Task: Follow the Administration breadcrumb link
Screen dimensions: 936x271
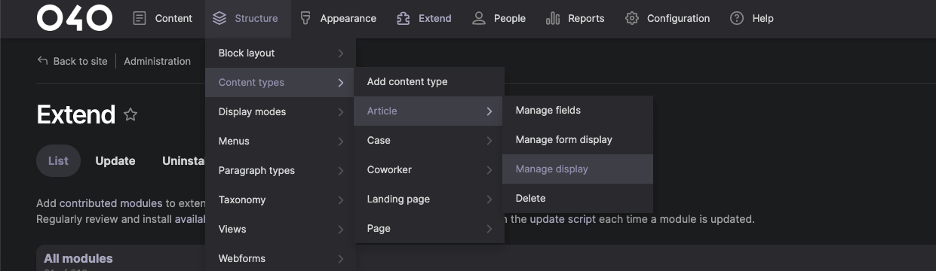Action: pyautogui.click(x=157, y=61)
